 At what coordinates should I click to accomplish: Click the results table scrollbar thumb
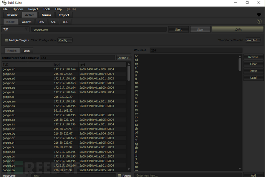(x=129, y=73)
